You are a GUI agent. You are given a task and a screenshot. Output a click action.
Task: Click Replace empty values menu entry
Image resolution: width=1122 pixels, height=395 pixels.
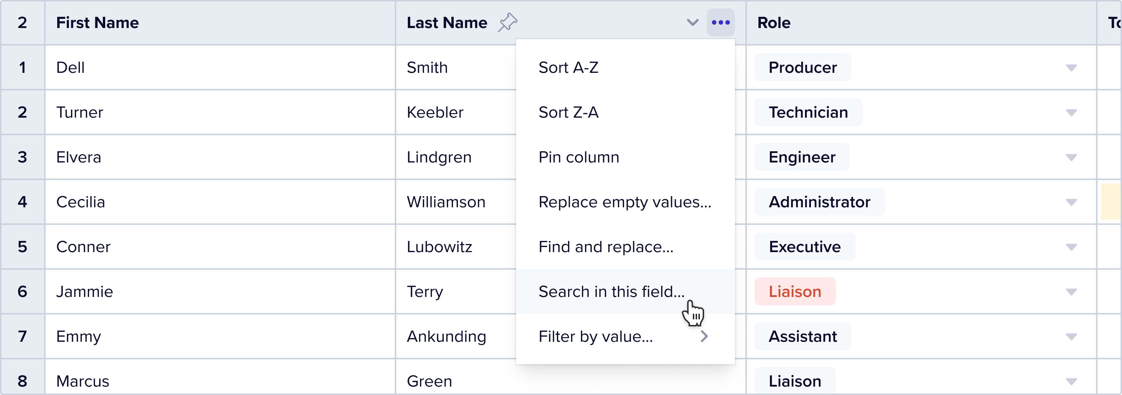624,202
